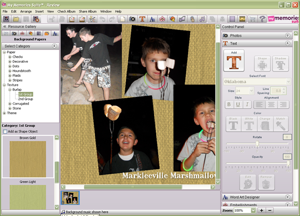Viewport: 300px width, 216px height.
Task: Toggle Bold text style button
Action: 229,104
